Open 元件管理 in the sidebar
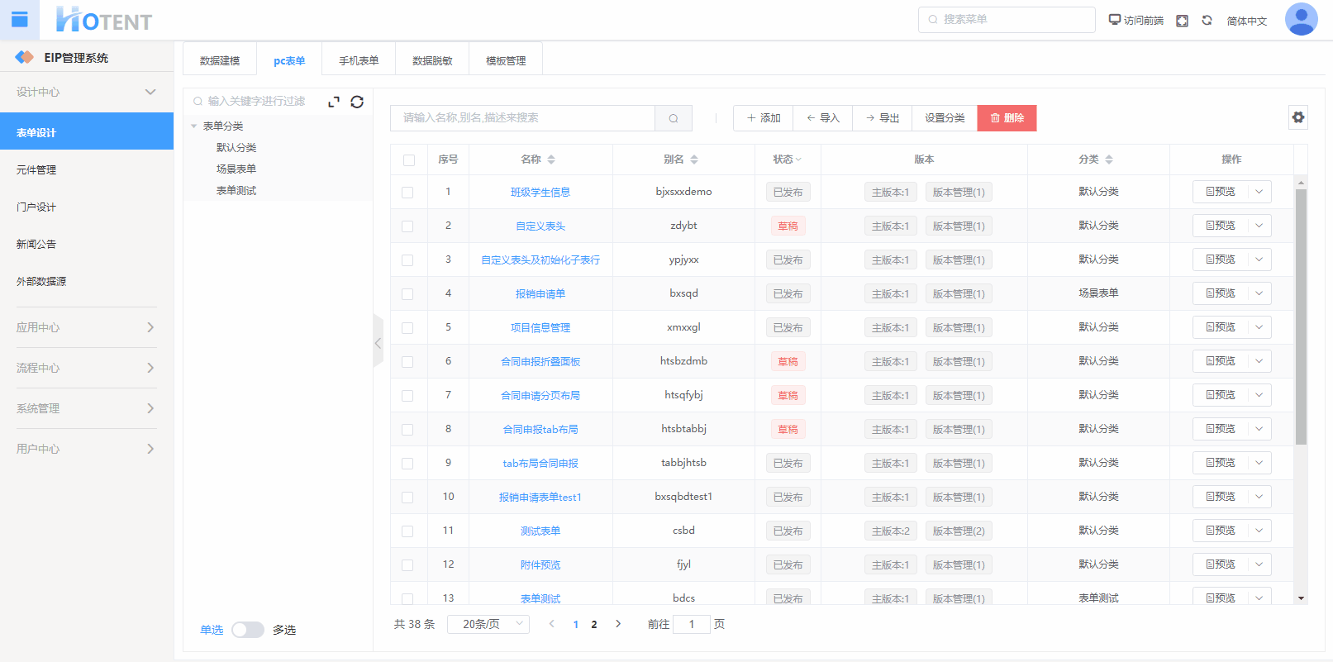 (36, 169)
